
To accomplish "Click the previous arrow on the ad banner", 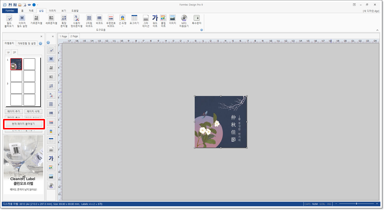I will click(7, 164).
